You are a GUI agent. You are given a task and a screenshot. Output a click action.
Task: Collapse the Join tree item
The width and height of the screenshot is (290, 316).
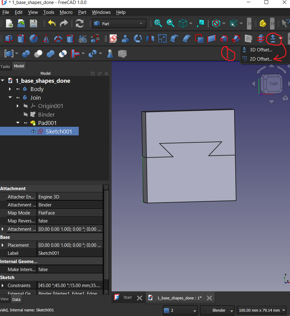point(10,97)
